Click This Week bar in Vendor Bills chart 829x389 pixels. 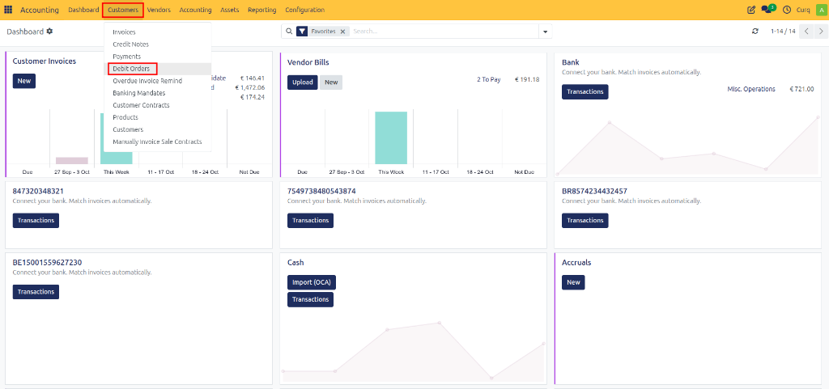[x=391, y=137]
